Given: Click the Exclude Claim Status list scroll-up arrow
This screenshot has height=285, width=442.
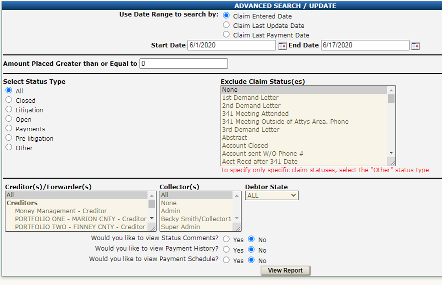Looking at the screenshot, I should click(x=391, y=90).
